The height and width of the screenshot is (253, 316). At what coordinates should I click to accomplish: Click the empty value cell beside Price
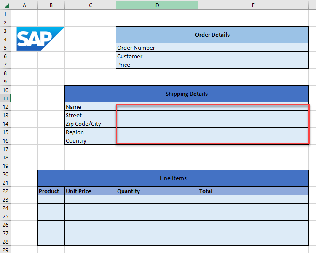point(253,65)
